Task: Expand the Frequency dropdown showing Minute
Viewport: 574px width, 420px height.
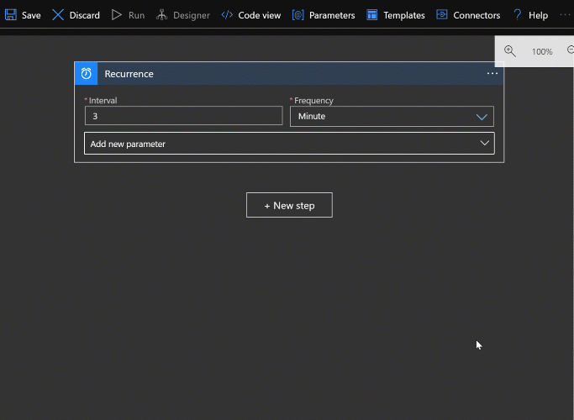Action: tap(392, 117)
